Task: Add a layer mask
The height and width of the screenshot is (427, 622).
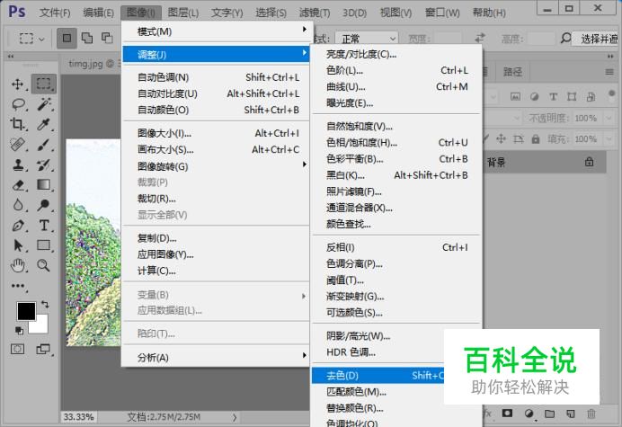Action: coord(507,414)
